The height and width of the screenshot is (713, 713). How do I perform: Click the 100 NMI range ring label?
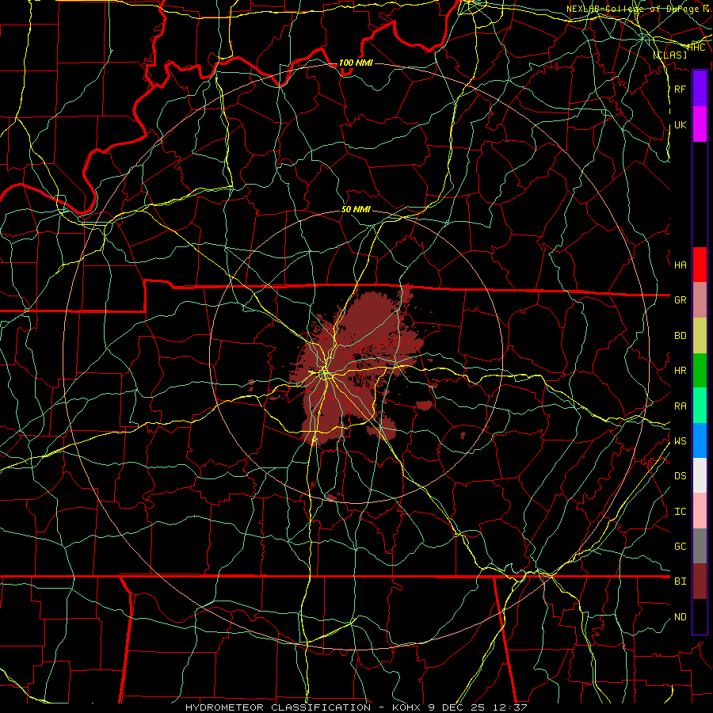(x=356, y=63)
